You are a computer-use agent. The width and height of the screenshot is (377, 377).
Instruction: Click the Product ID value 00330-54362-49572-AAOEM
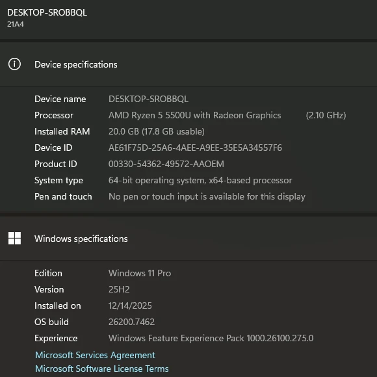(166, 164)
